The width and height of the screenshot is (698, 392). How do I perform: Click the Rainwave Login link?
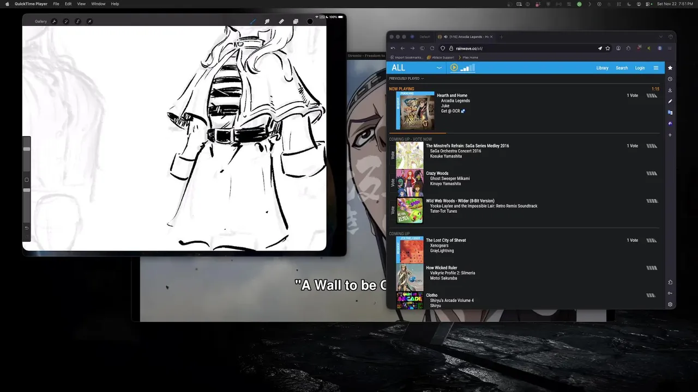coord(640,68)
